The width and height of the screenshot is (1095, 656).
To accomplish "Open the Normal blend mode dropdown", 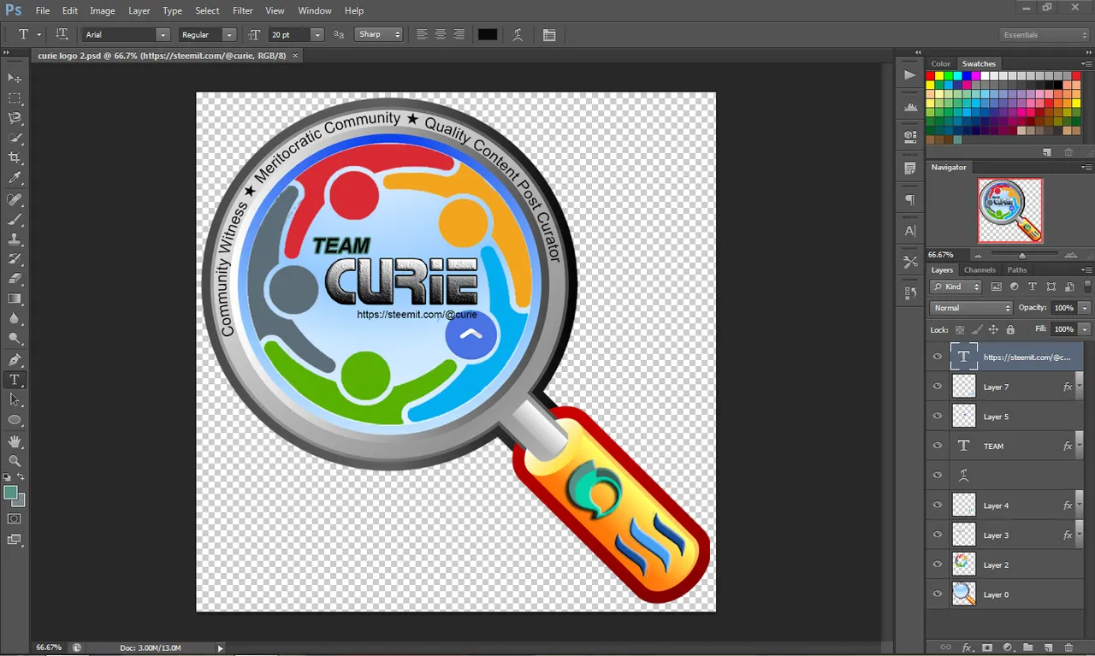I will pos(971,308).
